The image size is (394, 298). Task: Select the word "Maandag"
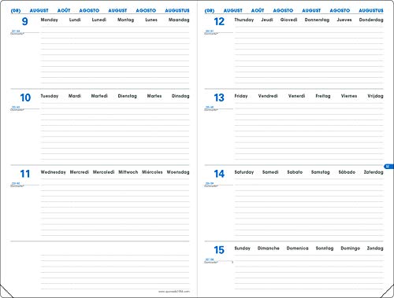point(179,20)
